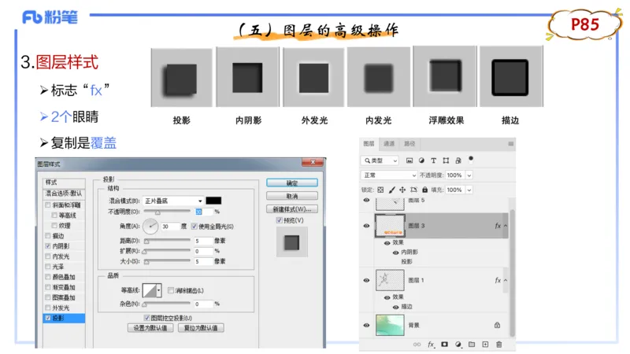The height and width of the screenshot is (354, 630).
Task: Toggle the 效果 eye under 图层 3
Action: point(387,243)
